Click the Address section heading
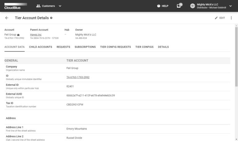 pos(11,118)
